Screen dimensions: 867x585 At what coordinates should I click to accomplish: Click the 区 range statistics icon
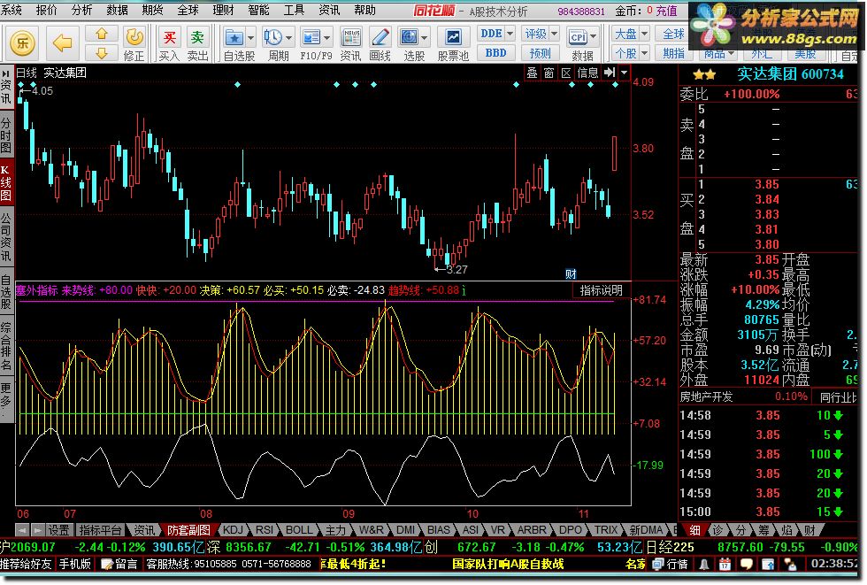565,73
